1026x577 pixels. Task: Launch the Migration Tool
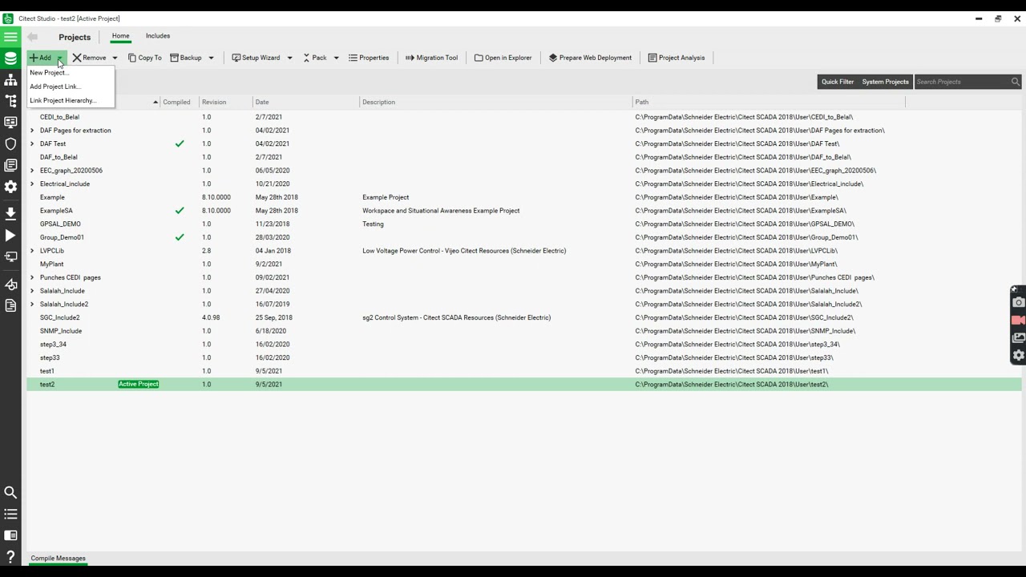(431, 58)
